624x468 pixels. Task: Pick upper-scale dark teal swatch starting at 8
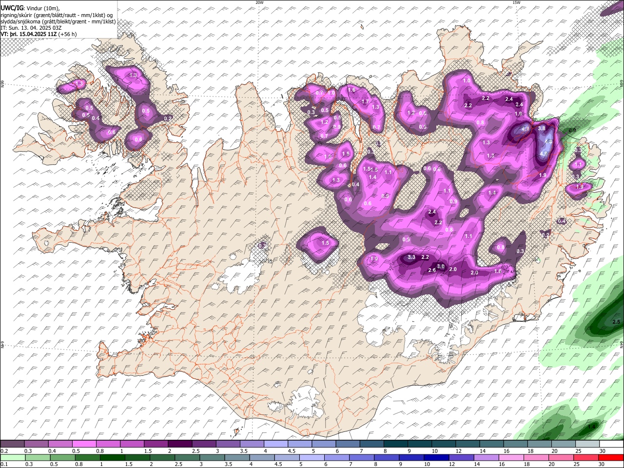point(396,444)
